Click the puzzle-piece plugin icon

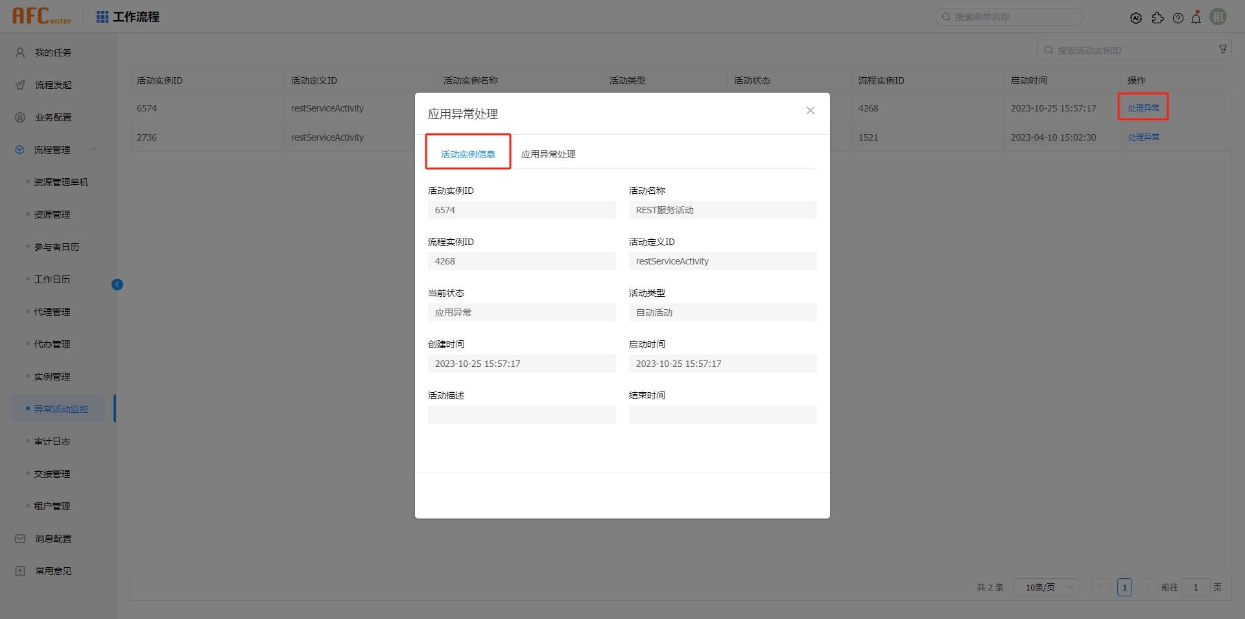click(1157, 18)
